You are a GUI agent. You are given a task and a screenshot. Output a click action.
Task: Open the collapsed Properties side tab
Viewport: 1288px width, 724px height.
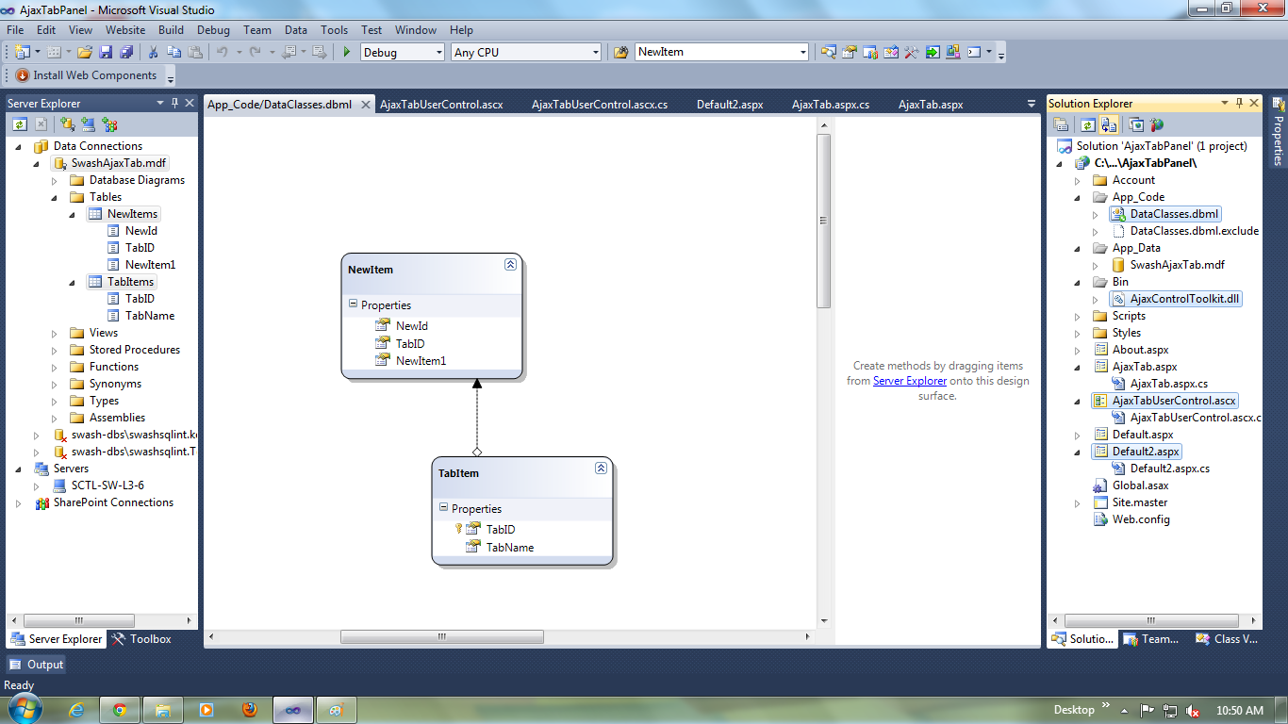pos(1279,130)
